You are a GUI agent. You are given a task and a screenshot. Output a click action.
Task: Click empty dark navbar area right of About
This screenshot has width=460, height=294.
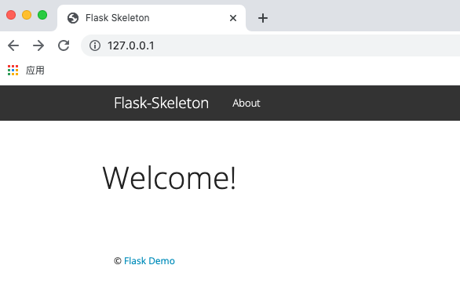pos(361,103)
